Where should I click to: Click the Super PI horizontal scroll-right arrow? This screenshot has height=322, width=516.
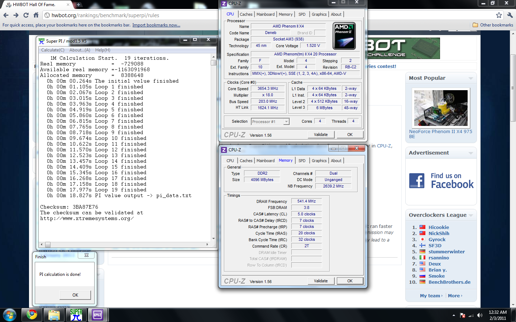point(207,244)
